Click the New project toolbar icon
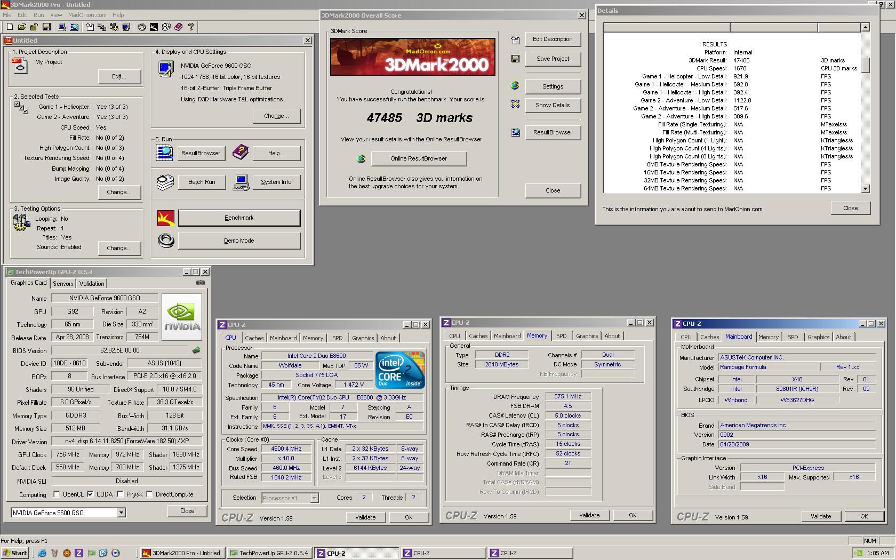Viewport: 896px width, 560px height. point(10,27)
